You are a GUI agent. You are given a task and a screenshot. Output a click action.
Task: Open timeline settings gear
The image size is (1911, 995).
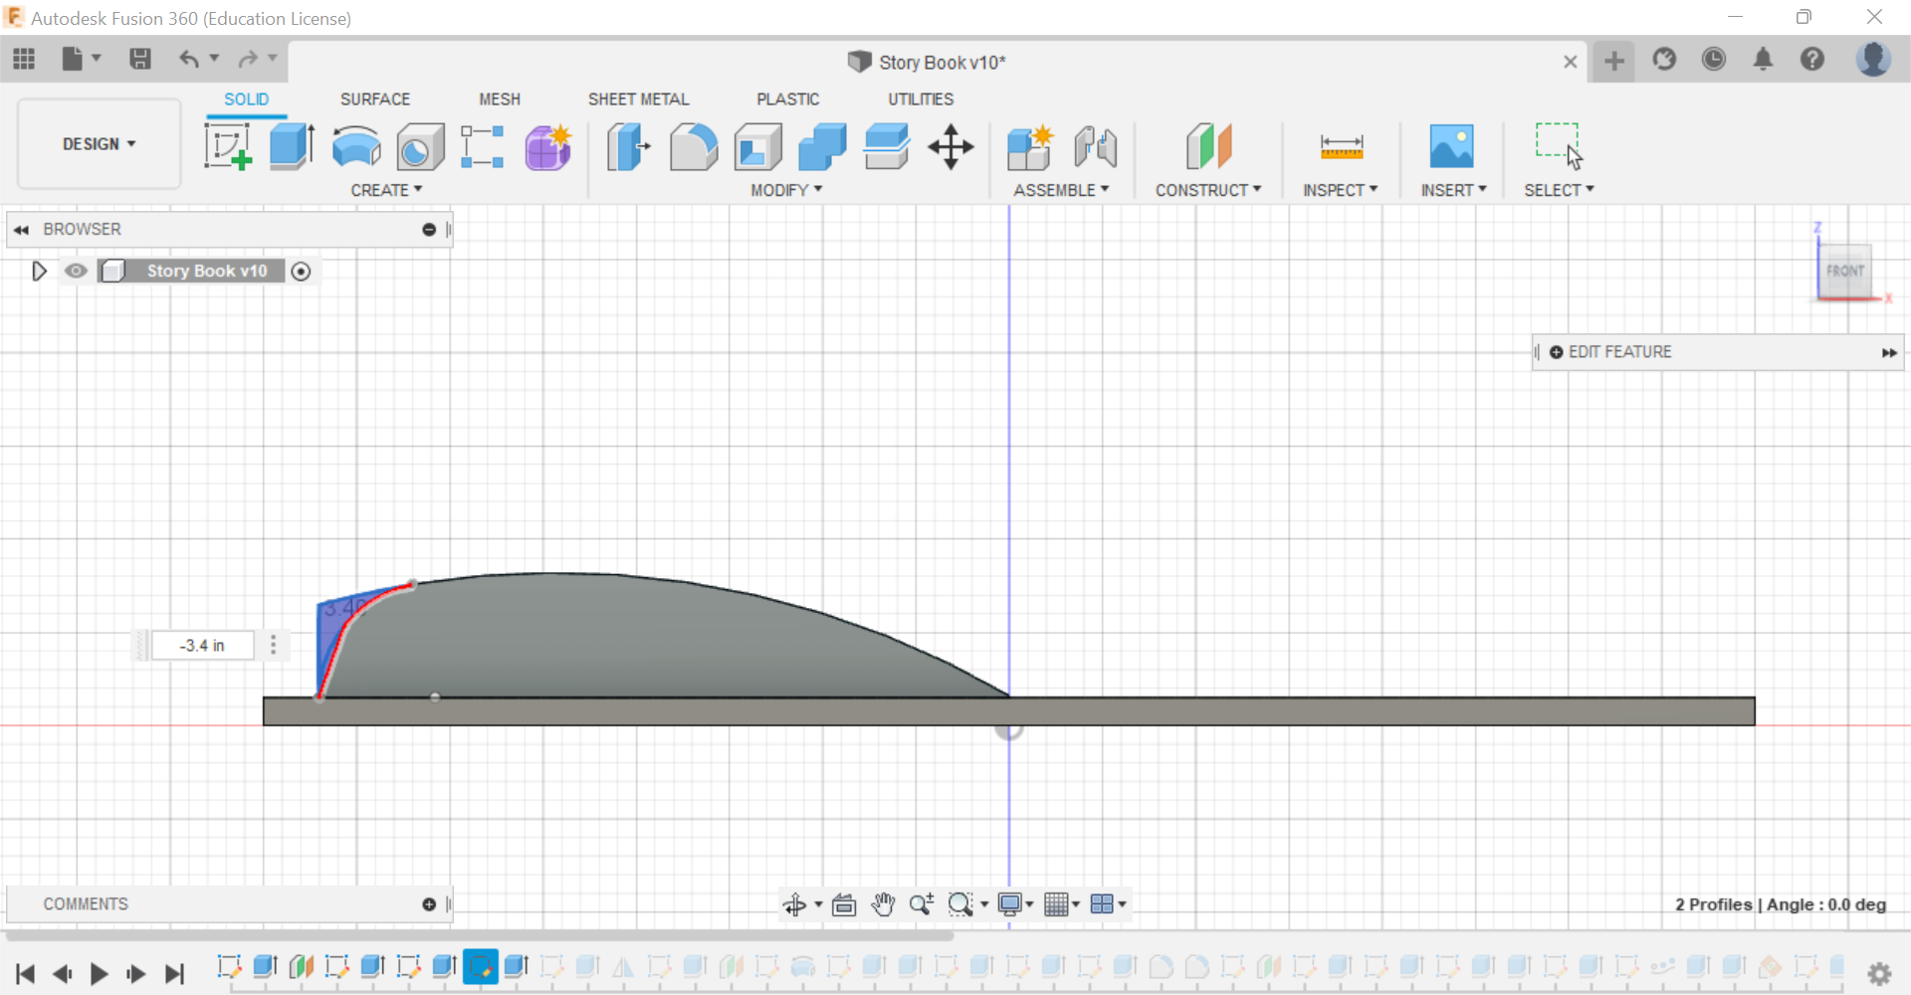[x=1879, y=973]
